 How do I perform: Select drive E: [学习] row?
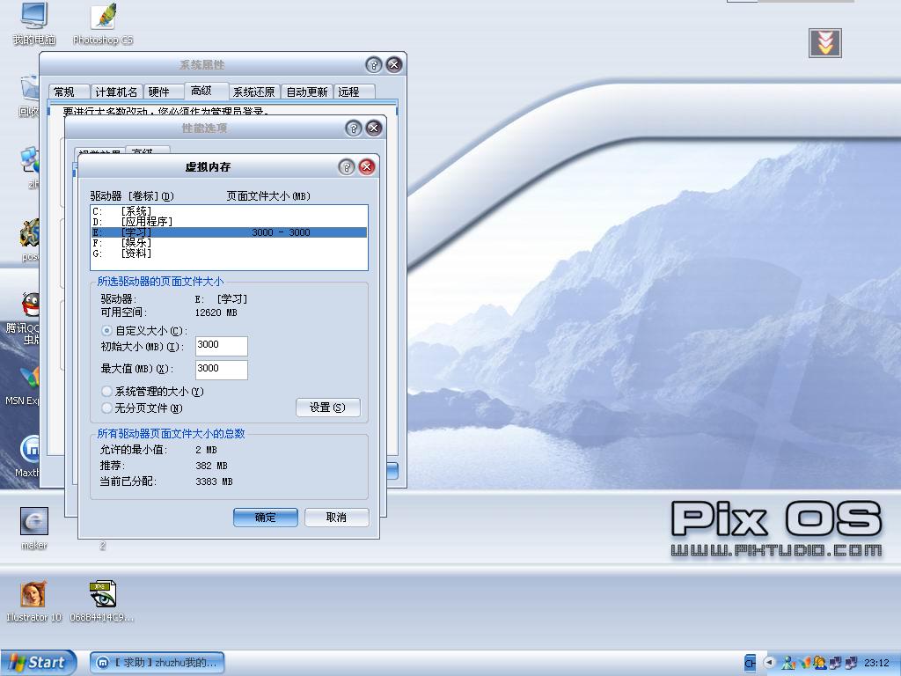229,232
